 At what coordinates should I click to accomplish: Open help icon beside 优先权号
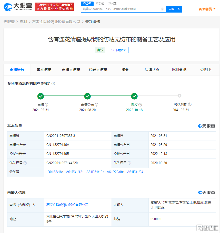(25, 163)
